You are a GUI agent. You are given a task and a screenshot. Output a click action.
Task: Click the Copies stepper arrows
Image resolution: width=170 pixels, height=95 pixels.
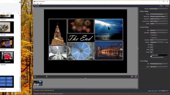(156, 91)
